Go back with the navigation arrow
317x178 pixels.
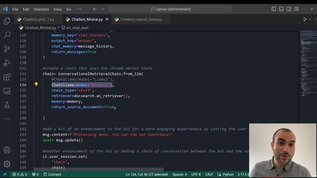point(95,9)
